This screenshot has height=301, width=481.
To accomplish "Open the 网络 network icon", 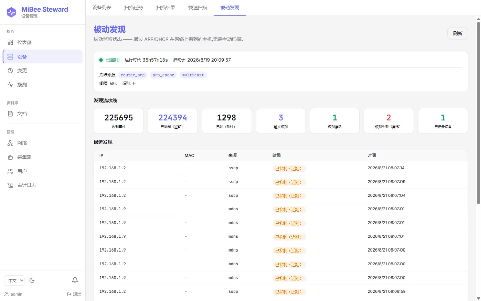I will [x=10, y=143].
